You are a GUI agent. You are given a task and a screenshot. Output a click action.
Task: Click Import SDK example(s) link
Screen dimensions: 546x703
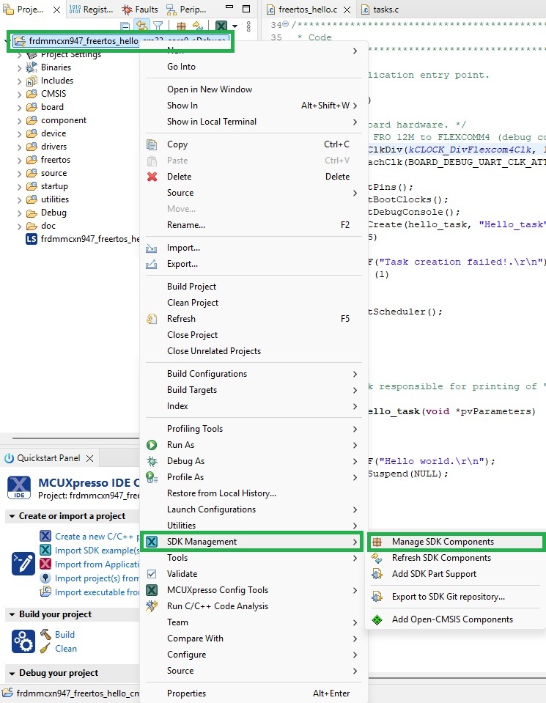[x=97, y=550]
